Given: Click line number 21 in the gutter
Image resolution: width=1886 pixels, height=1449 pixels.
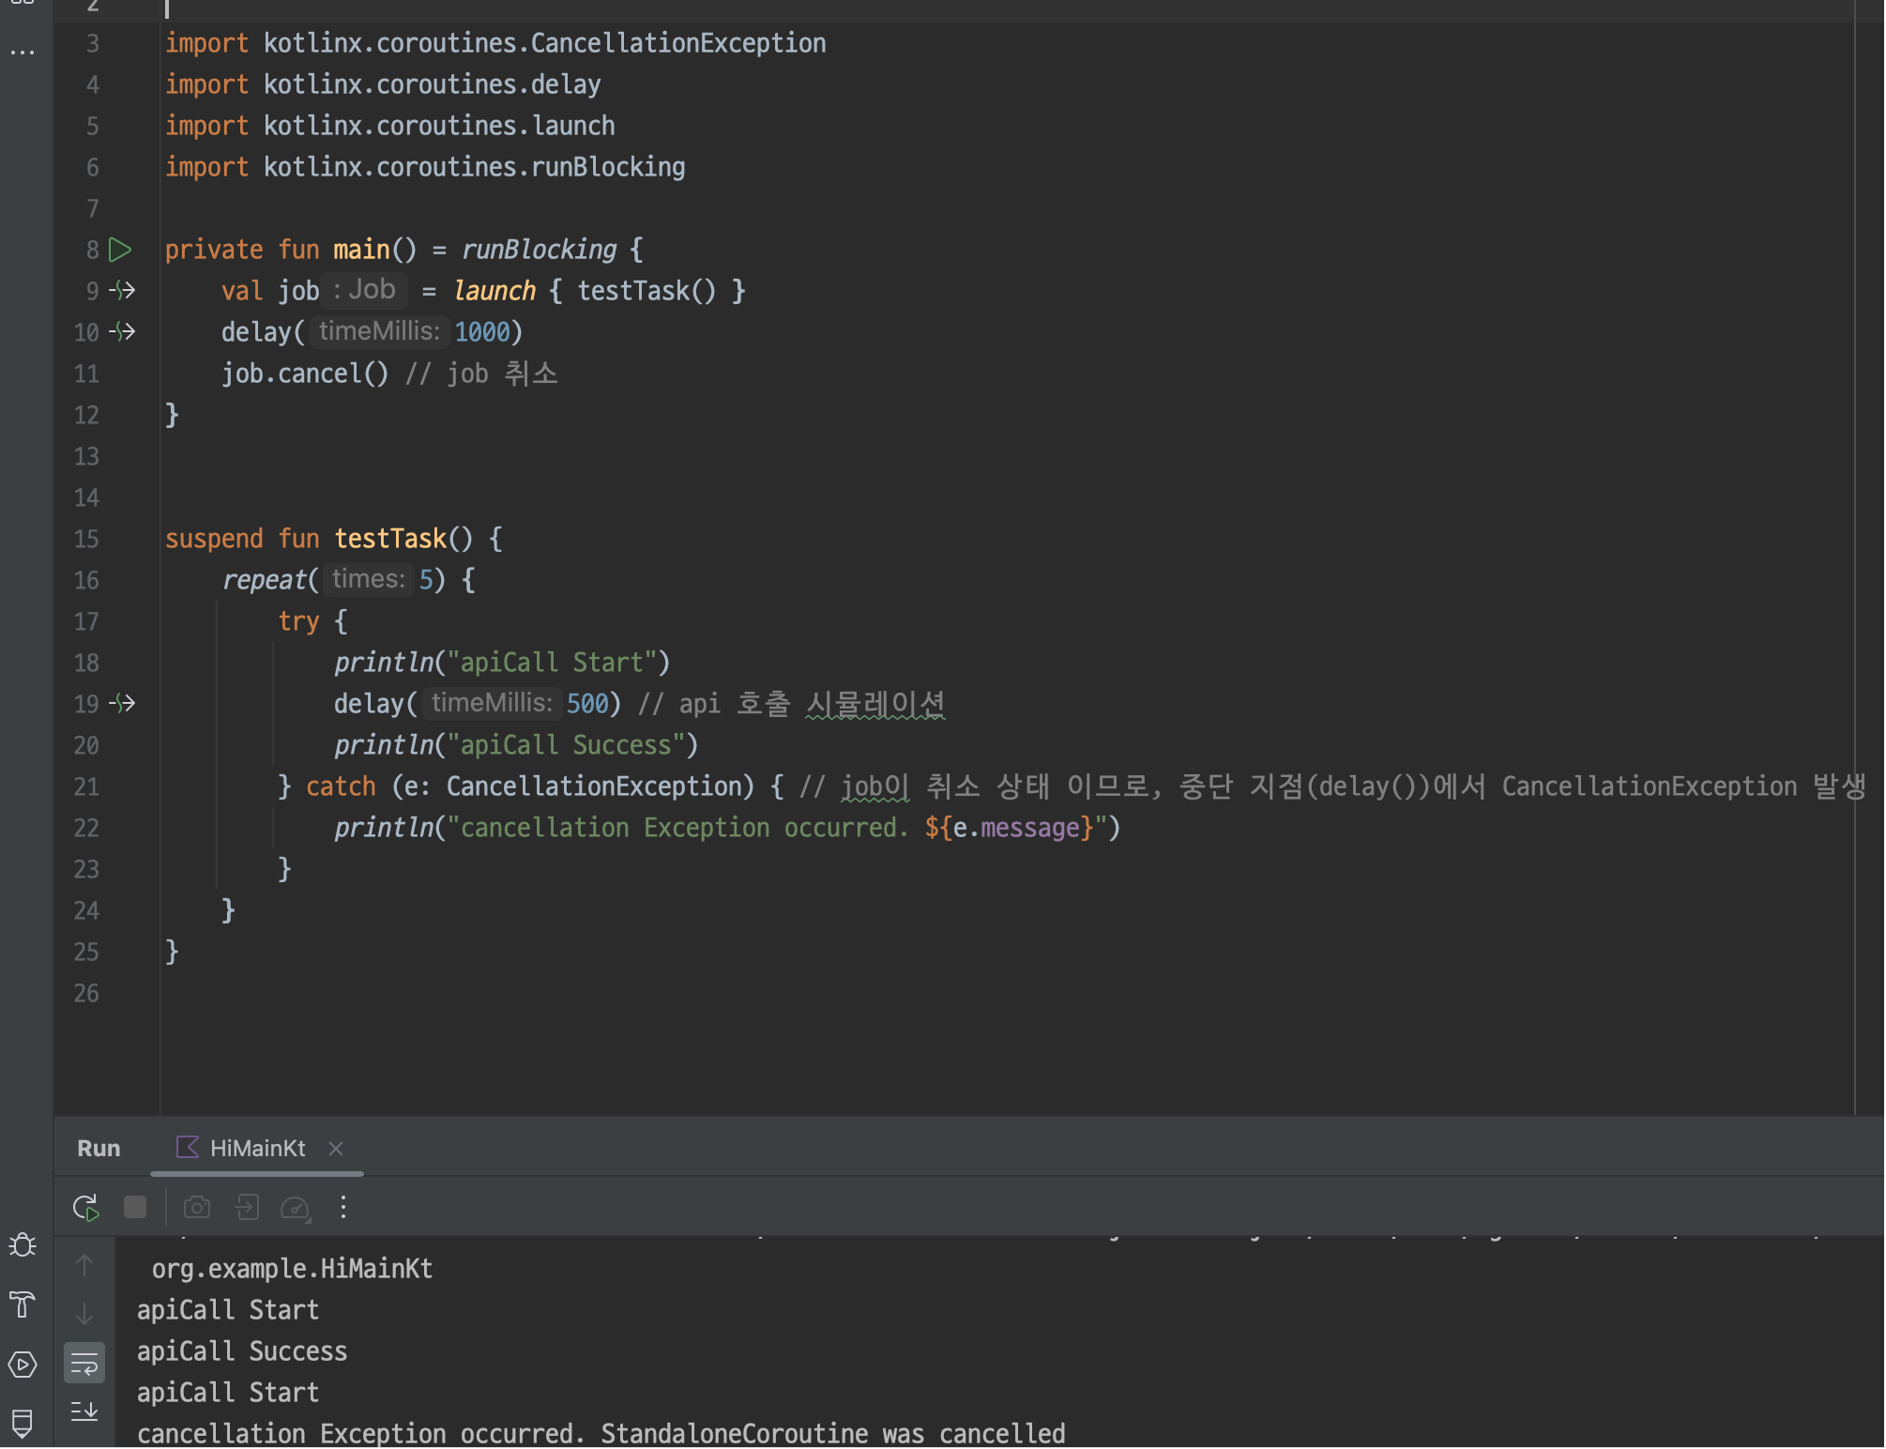Looking at the screenshot, I should pos(86,786).
